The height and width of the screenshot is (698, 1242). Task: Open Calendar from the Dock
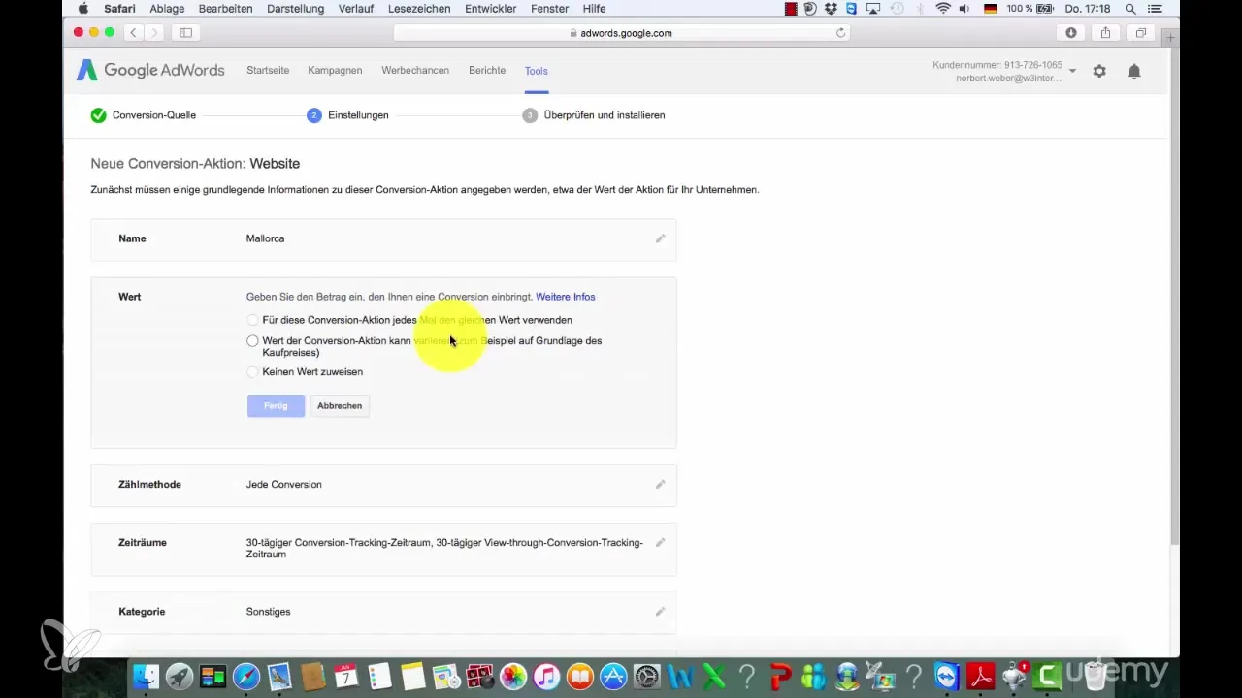click(x=346, y=676)
